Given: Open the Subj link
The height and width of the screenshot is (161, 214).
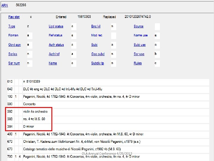Looking at the screenshot, I should 94,45.
